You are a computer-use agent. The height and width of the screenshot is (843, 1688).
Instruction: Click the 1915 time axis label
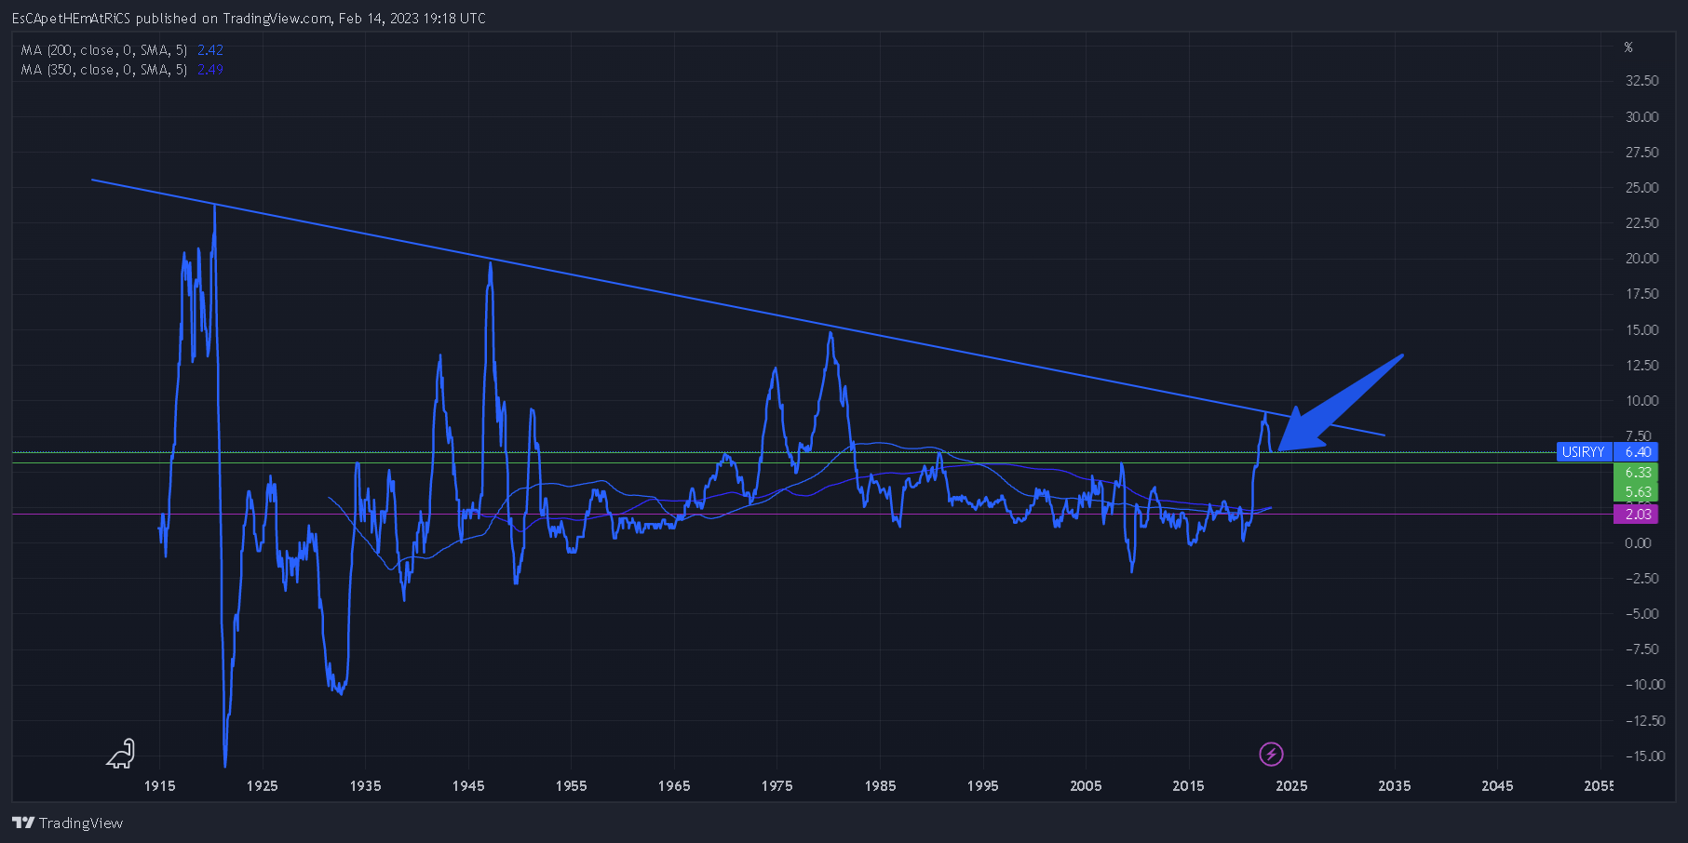tap(159, 785)
